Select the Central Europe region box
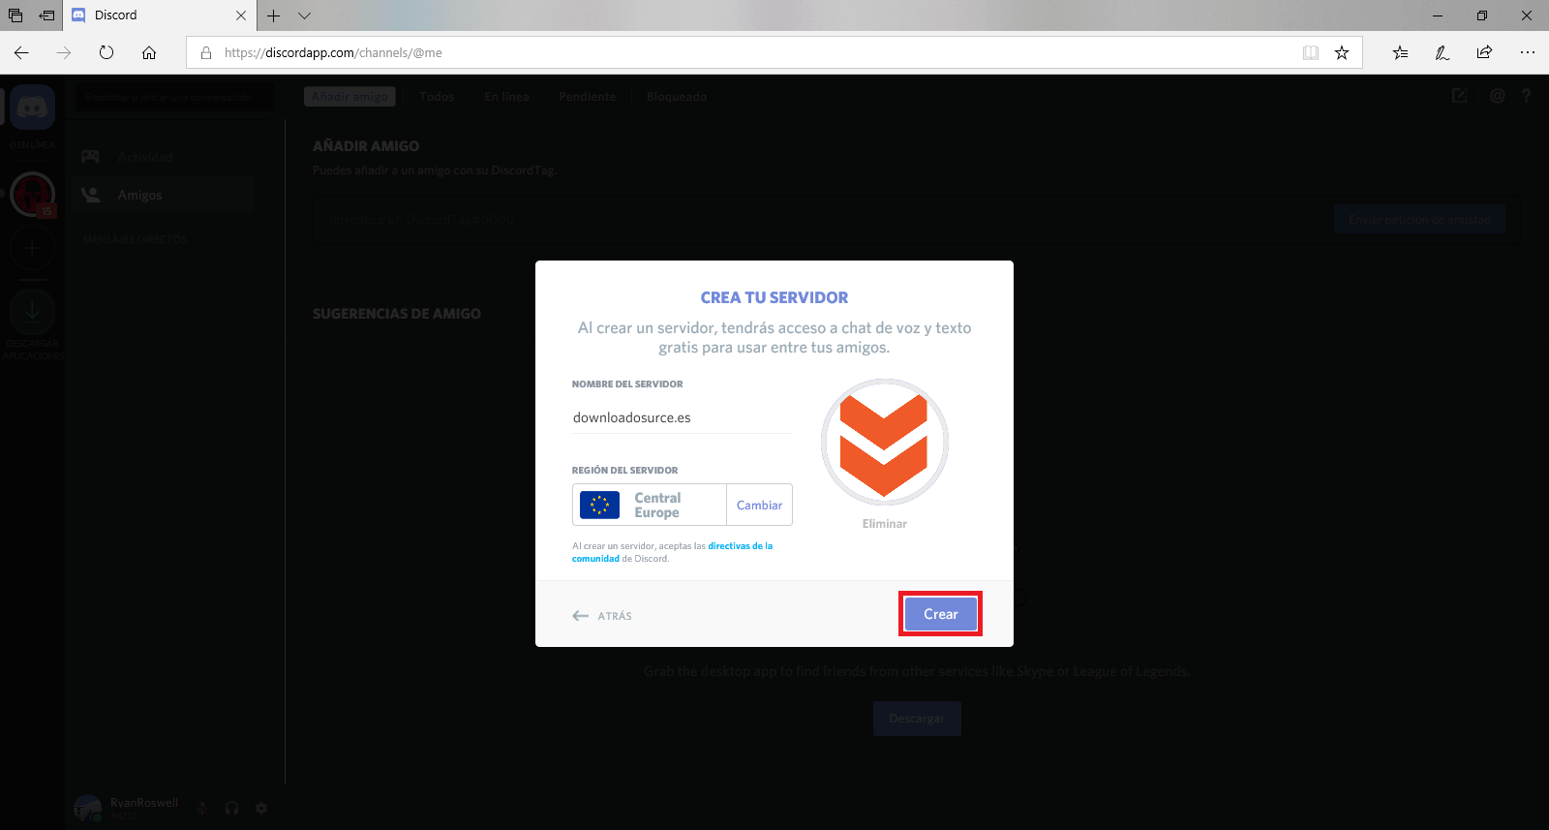 [x=650, y=505]
